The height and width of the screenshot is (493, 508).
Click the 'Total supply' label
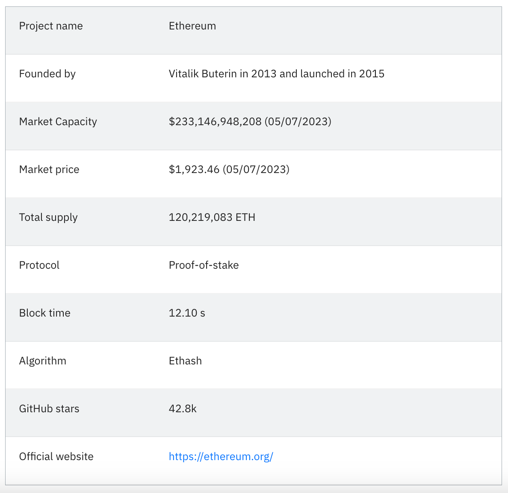pyautogui.click(x=48, y=217)
